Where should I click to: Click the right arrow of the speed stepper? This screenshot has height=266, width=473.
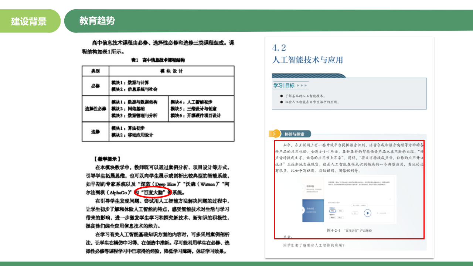pos(357,213)
